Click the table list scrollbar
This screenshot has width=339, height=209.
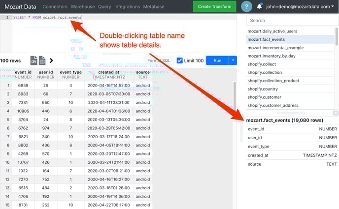337,37
